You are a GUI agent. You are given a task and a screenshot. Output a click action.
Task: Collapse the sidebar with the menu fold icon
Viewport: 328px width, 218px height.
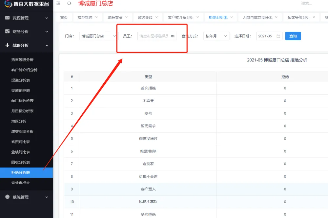pos(58,3)
